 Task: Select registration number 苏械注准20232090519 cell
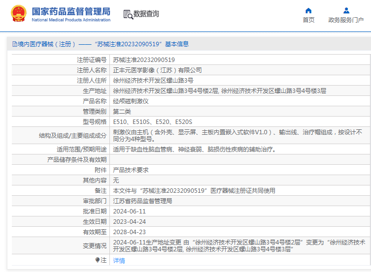(x=144, y=60)
